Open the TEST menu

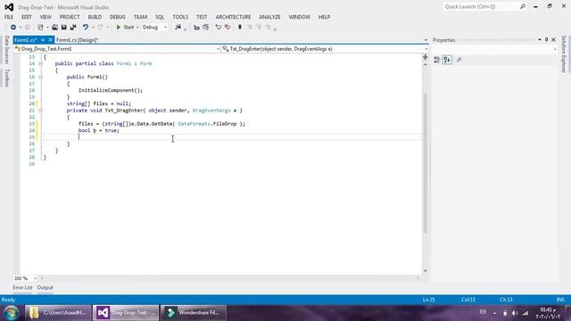[202, 17]
